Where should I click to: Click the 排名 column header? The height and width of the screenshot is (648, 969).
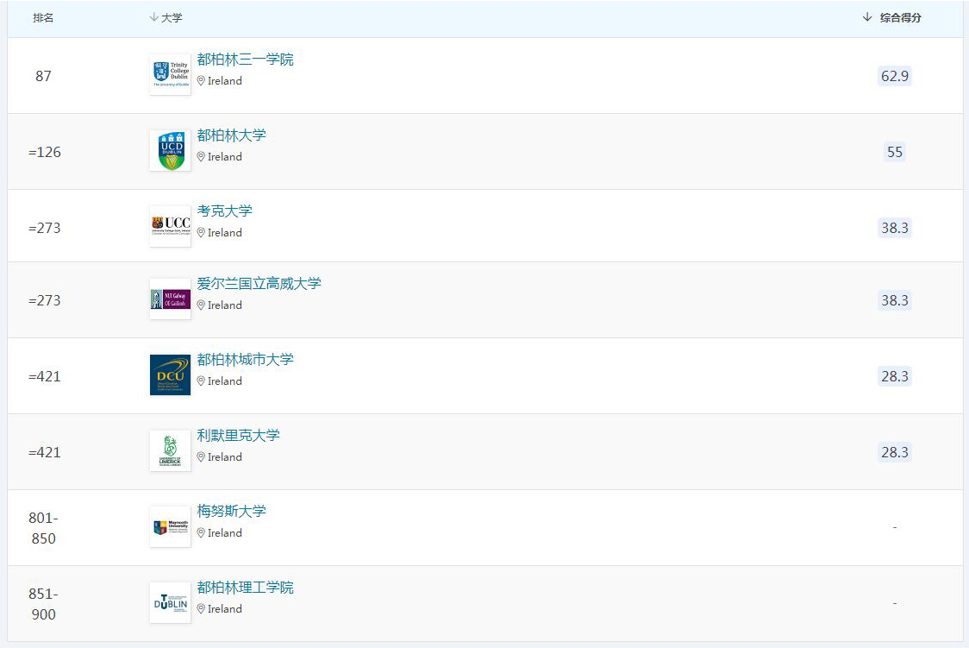tap(43, 18)
